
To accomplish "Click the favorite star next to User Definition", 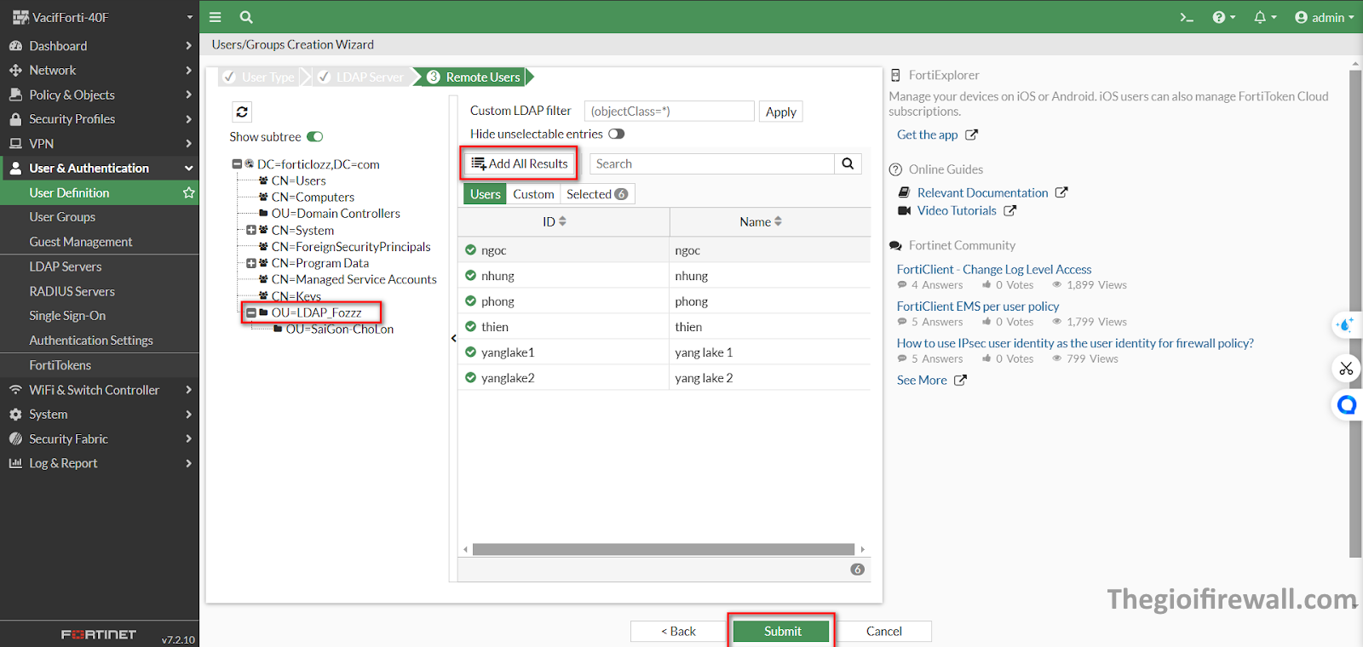I will 188,193.
